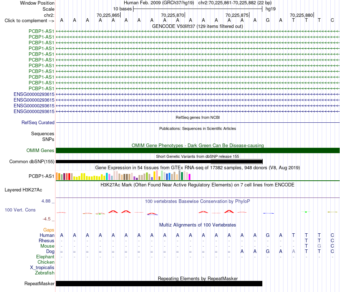Click the 70,225,870 ruler coordinate
This screenshot has height=292, width=340.
click(173, 15)
